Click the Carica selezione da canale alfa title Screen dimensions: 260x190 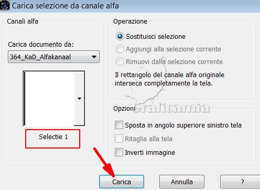(66, 6)
